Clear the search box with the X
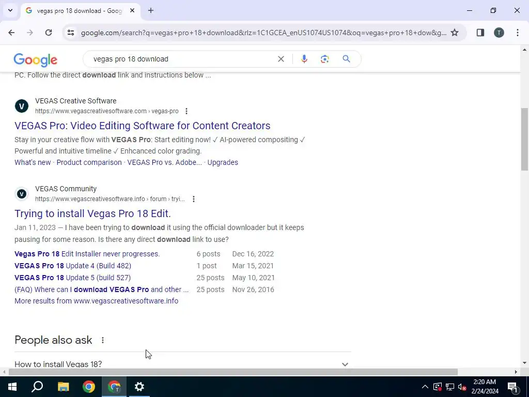529x397 pixels. pos(281,59)
